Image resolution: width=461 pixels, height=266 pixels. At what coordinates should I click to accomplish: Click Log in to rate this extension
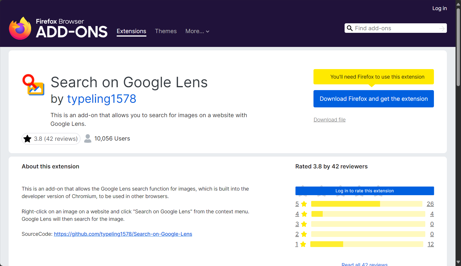[x=364, y=191]
